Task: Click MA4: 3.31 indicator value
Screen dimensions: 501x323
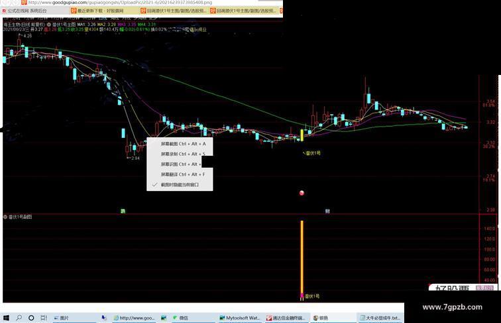Action: coord(147,25)
